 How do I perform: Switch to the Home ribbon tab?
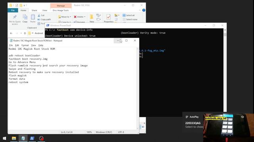23,10
